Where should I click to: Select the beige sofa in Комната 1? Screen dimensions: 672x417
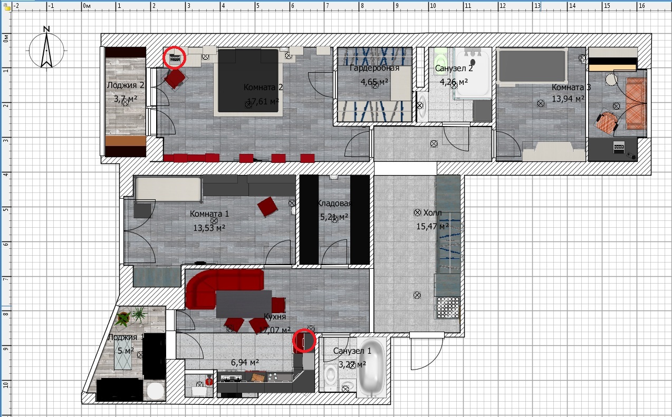[169, 189]
